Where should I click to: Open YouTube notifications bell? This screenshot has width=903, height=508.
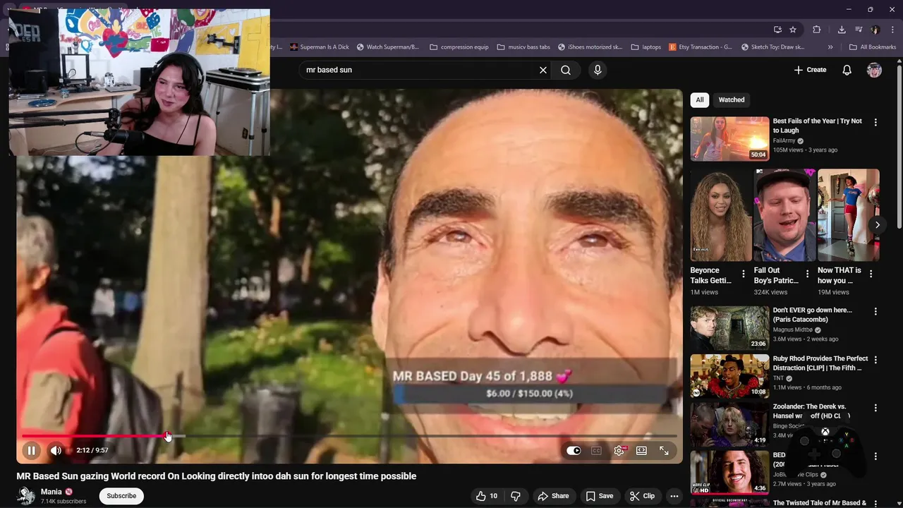[x=847, y=70]
